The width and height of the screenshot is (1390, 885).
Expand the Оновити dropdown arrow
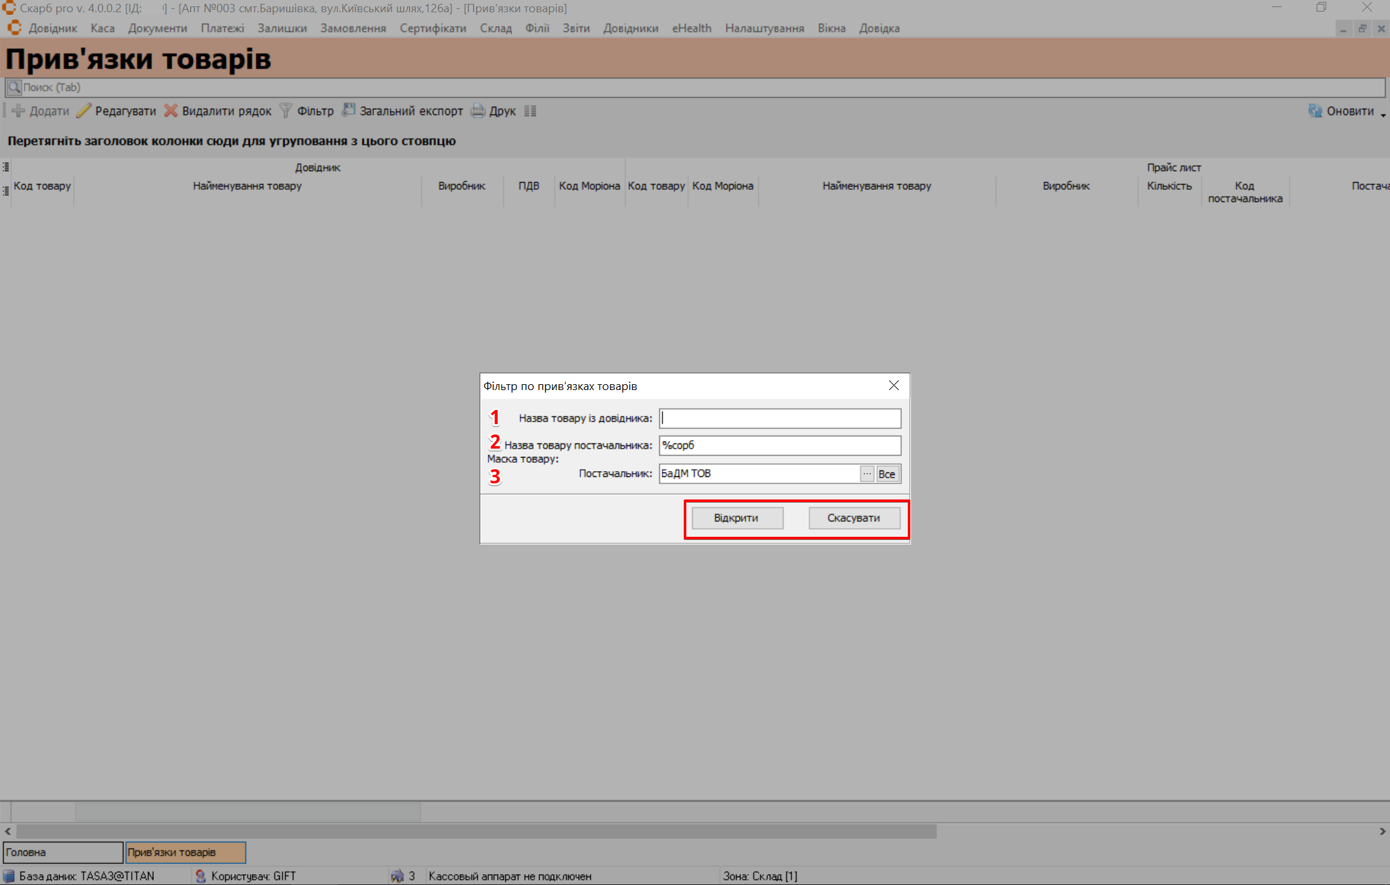pos(1383,114)
